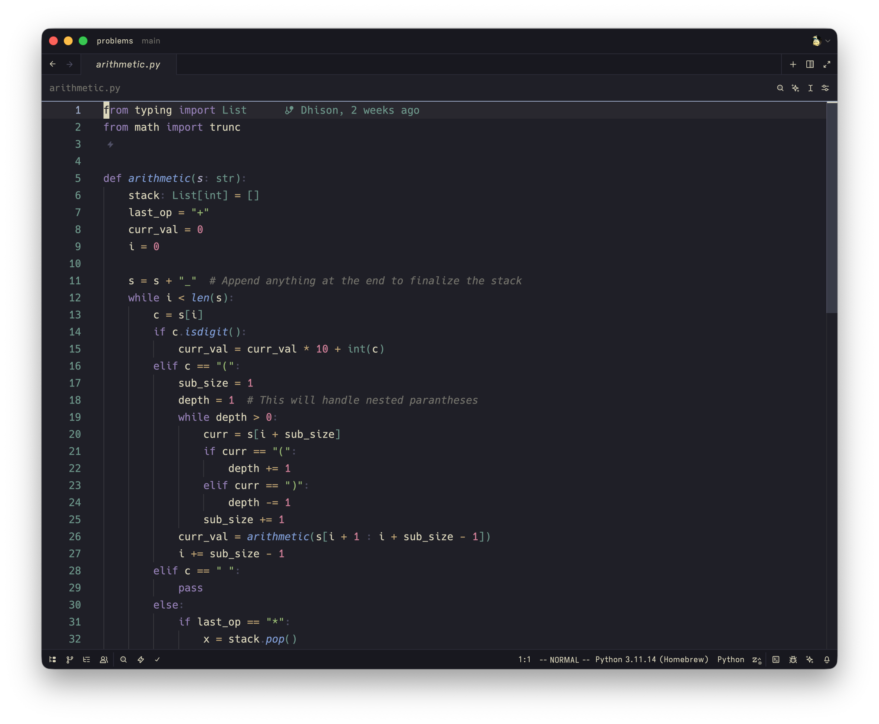This screenshot has height=724, width=879.
Task: Open the terminal panel icon
Action: coord(776,659)
